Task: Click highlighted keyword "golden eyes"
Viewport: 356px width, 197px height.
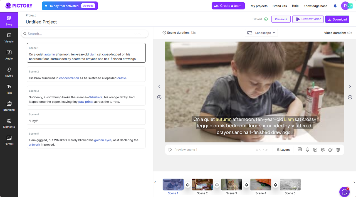Action: [x=103, y=140]
